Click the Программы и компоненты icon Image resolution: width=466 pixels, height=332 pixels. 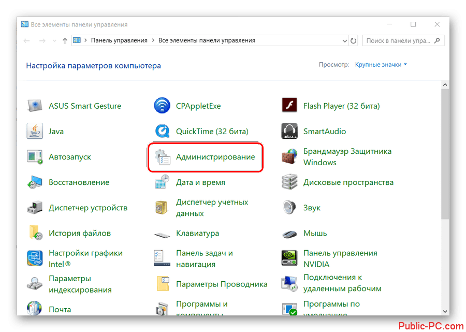coord(162,309)
